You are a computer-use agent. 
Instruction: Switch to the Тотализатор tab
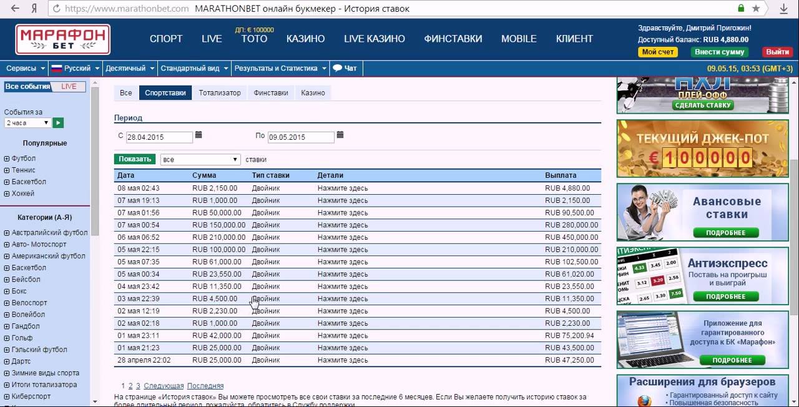tap(220, 92)
